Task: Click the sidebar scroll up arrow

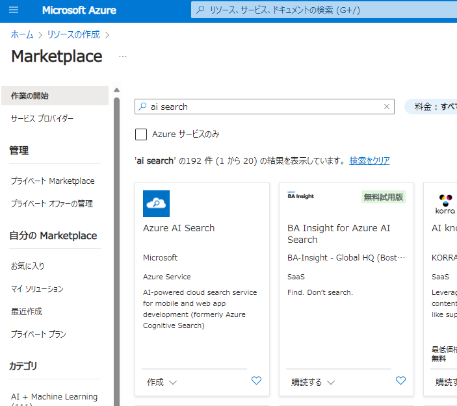Action: point(116,90)
